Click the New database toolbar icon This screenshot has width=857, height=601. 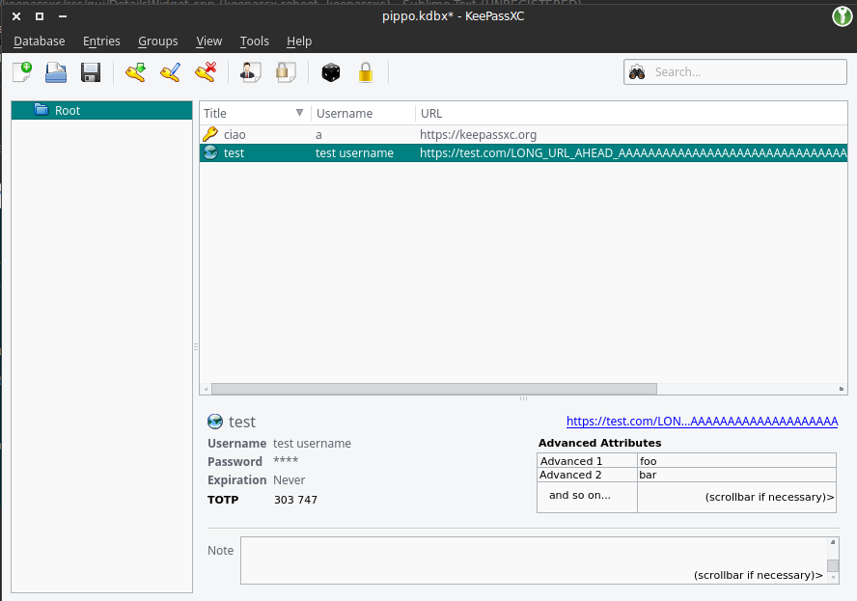(x=22, y=71)
